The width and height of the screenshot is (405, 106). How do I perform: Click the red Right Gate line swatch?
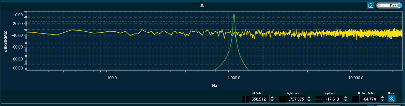[282, 99]
